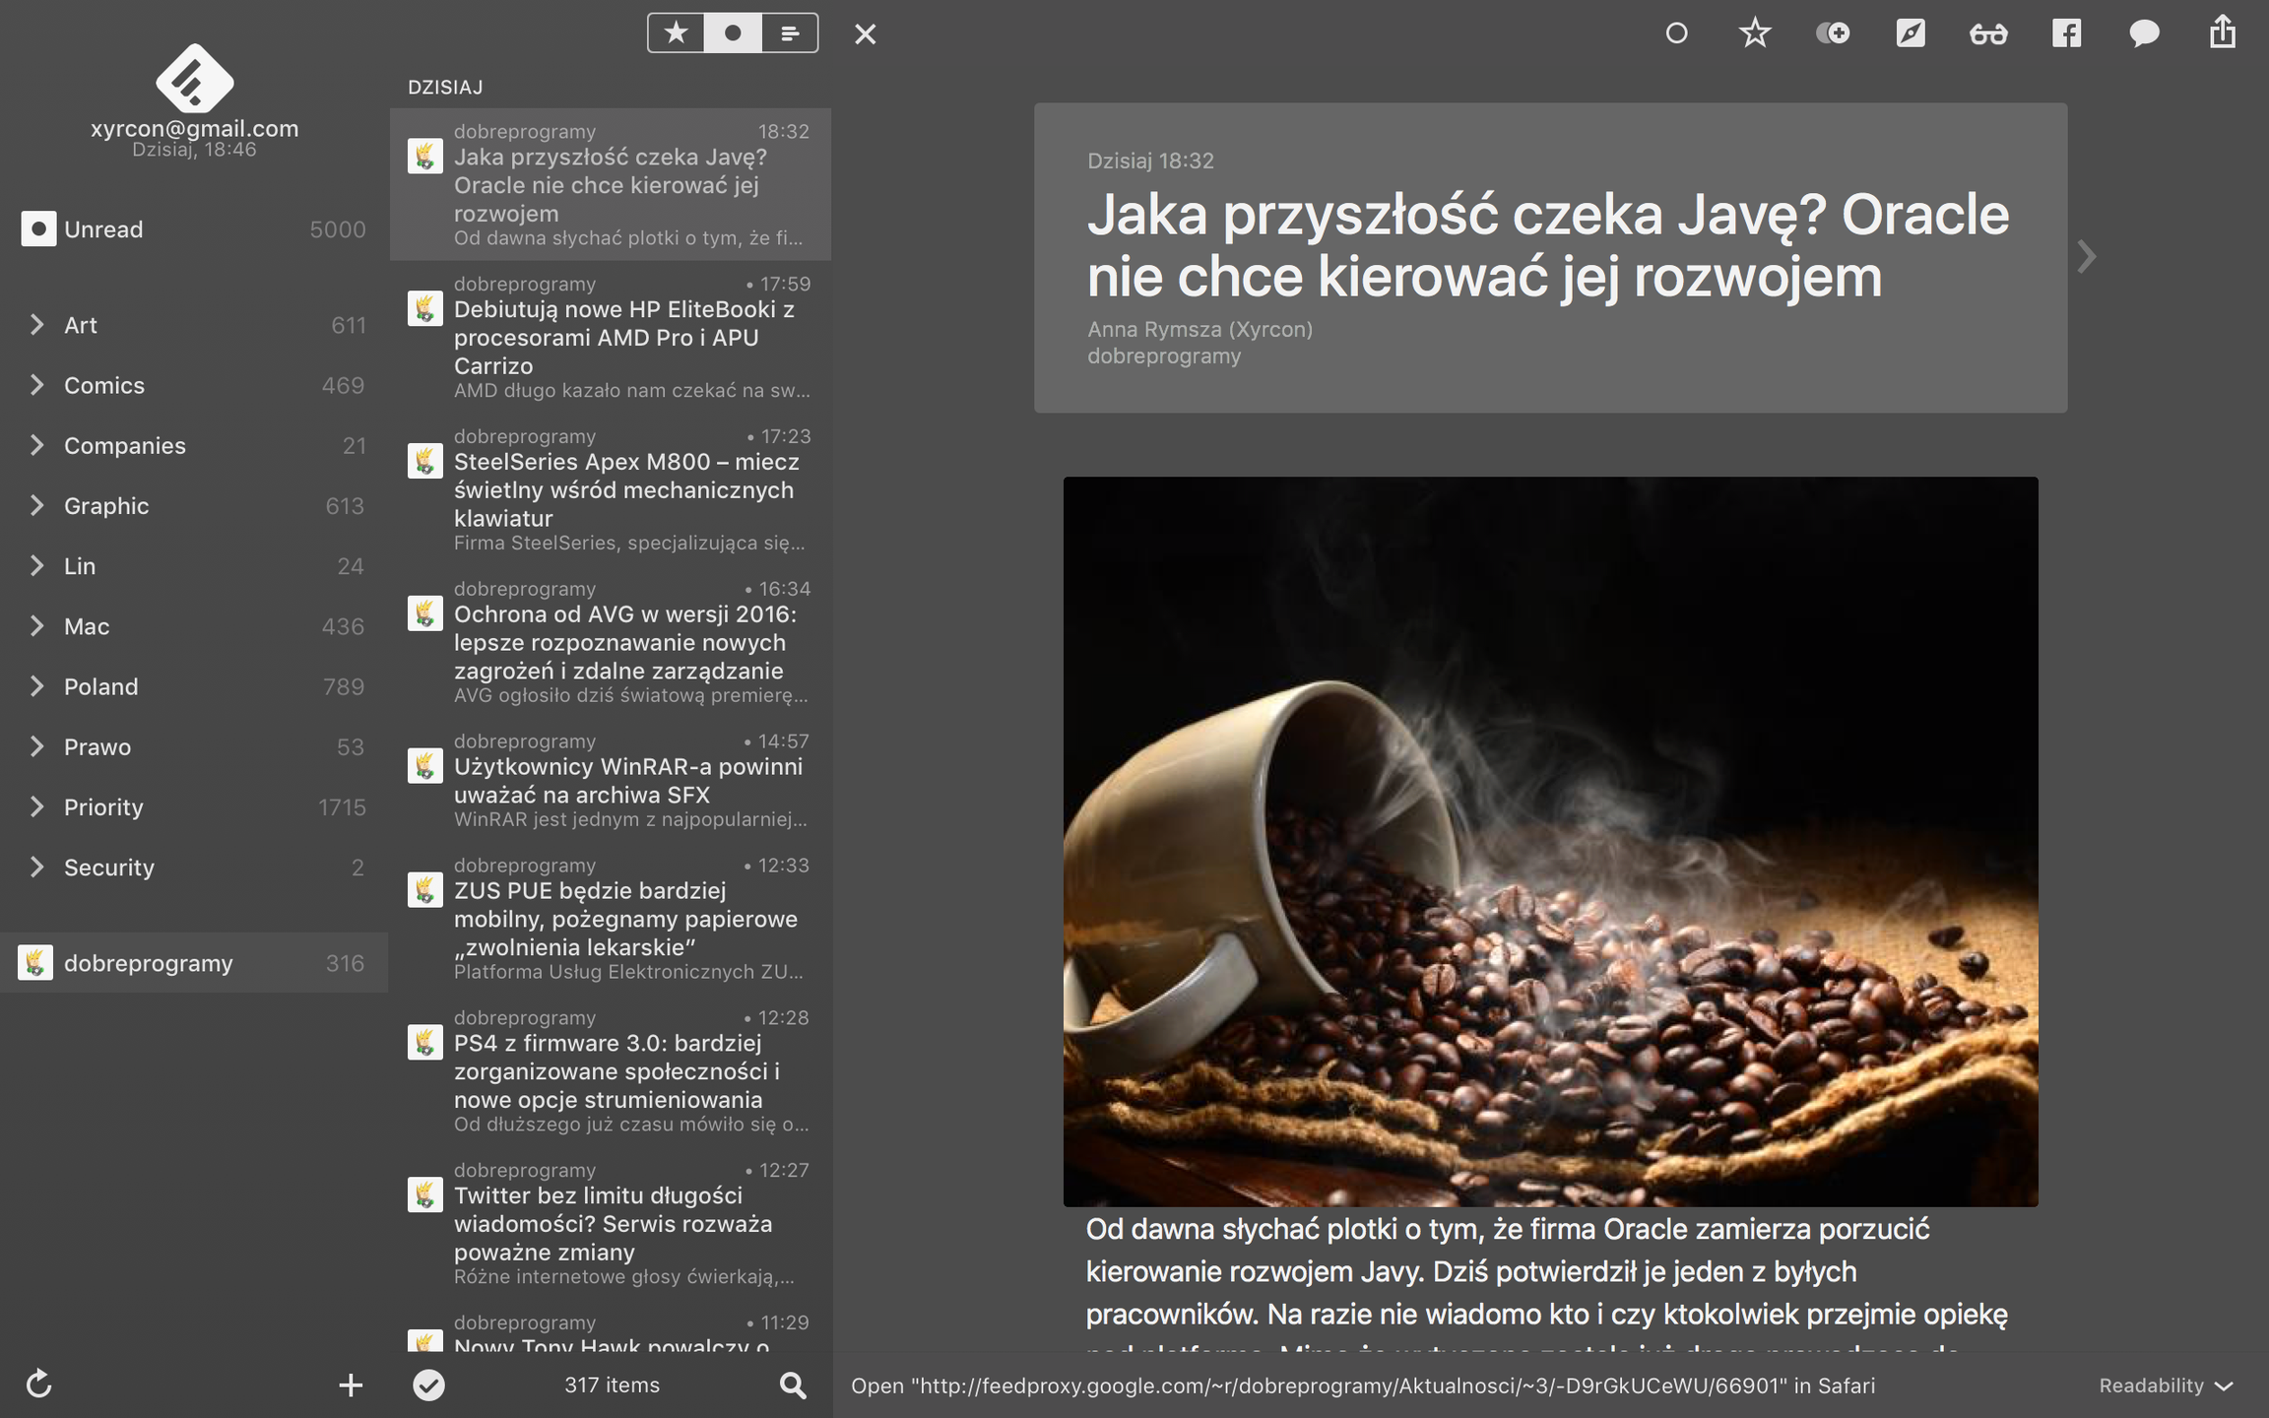Image resolution: width=2269 pixels, height=1418 pixels.
Task: Expand the Companies folder
Action: click(36, 445)
